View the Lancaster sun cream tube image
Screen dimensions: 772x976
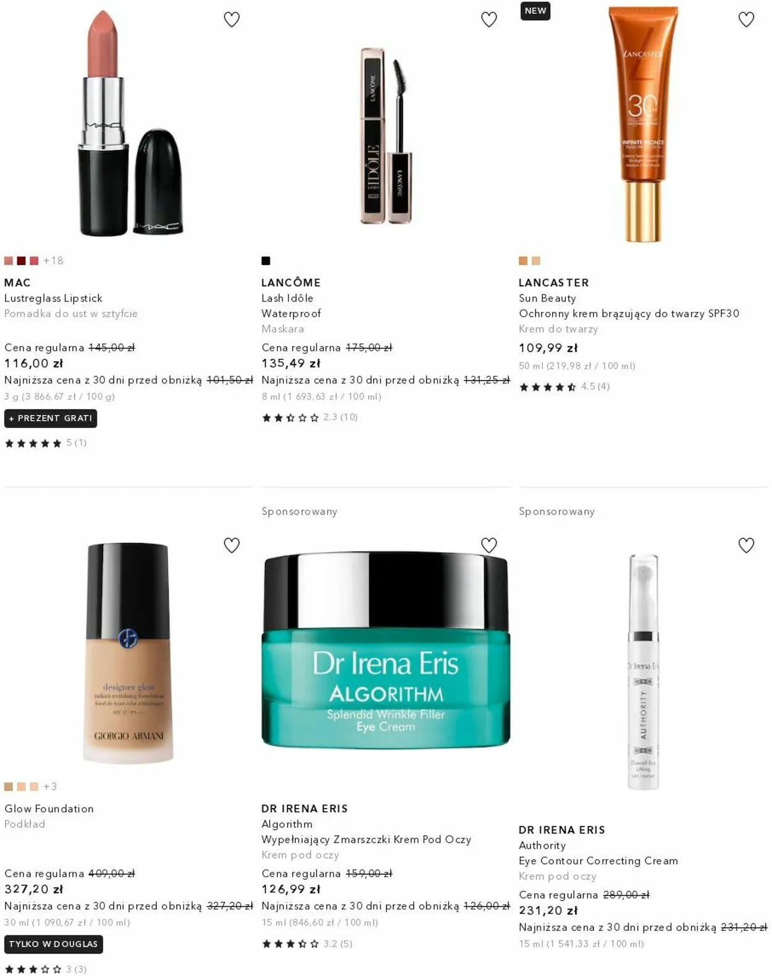pos(643,124)
